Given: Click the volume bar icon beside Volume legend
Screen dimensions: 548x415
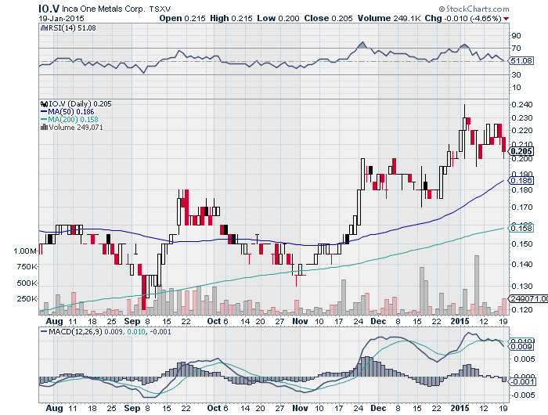Looking at the screenshot, I should click(43, 128).
